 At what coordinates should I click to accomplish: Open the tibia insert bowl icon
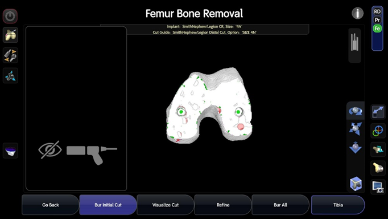(x=10, y=151)
